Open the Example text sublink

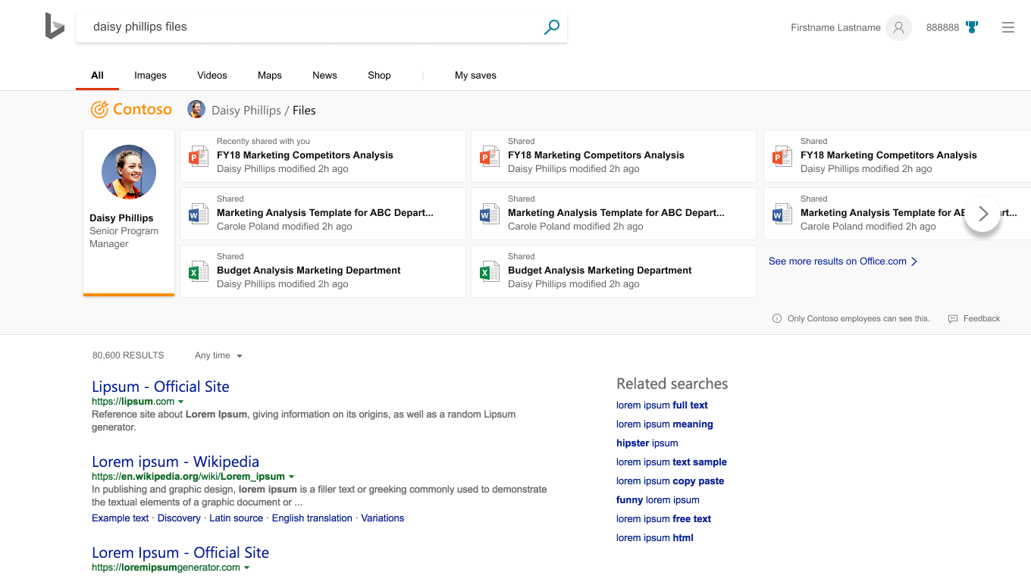(121, 518)
